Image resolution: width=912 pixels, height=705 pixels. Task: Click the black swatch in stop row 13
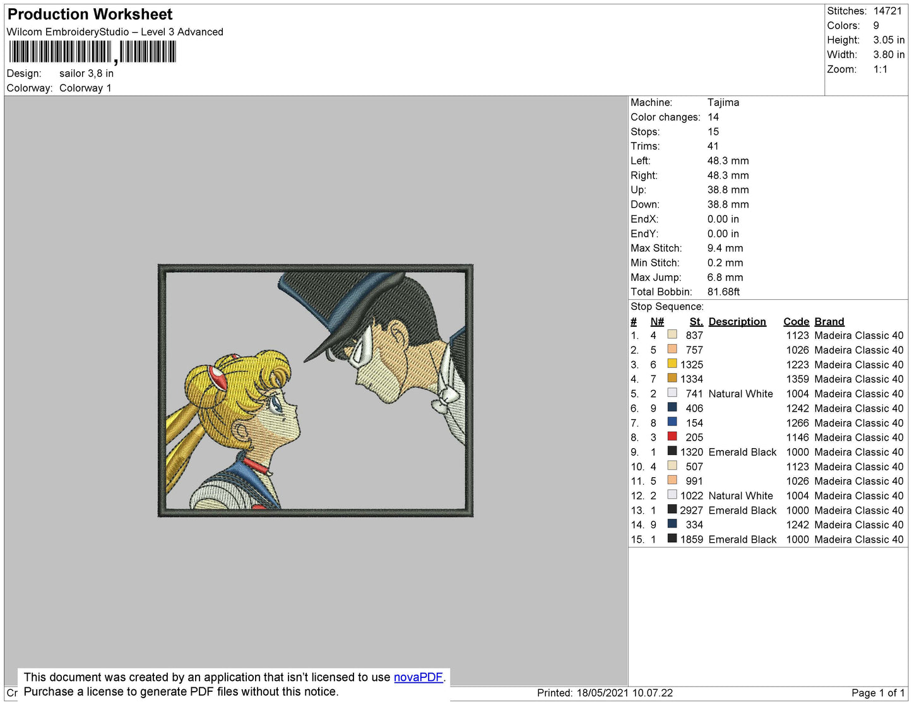672,509
